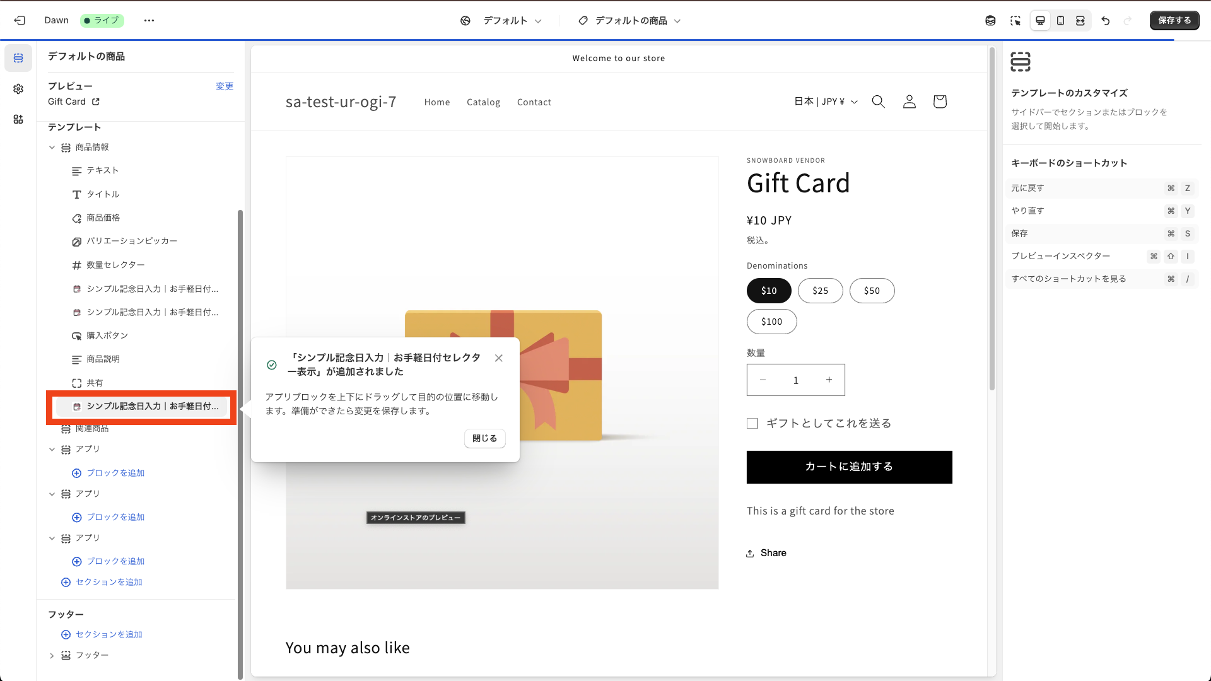
Task: Click the 保存する save button
Action: click(x=1174, y=20)
